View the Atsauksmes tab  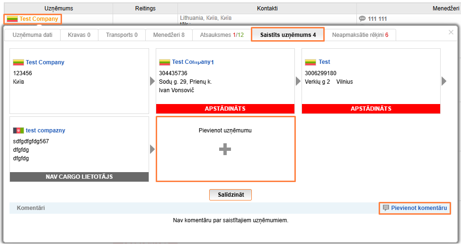point(222,35)
